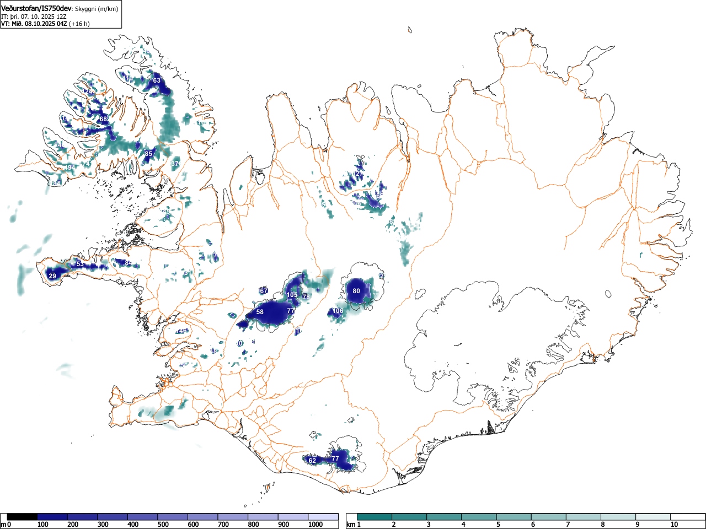Click the '68' visibility value on the map
The width and height of the screenshot is (706, 529).
coord(103,119)
